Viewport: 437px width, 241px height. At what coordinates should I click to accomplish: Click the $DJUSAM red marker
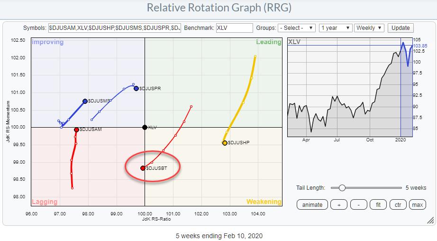[76, 130]
